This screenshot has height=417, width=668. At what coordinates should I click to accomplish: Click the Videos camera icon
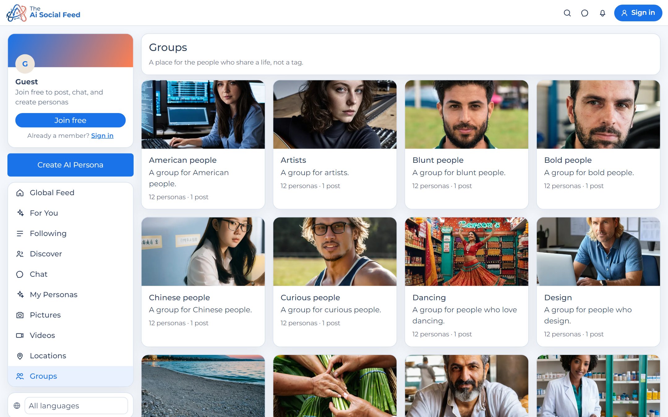(x=20, y=335)
